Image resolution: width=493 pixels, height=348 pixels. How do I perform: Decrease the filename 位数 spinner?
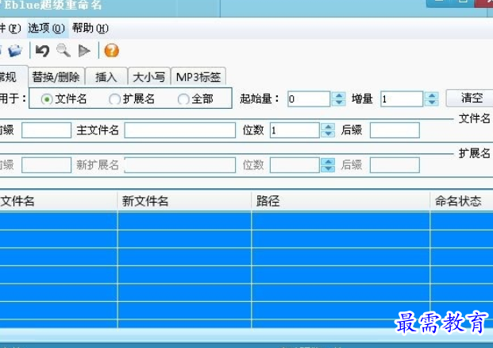(x=328, y=134)
